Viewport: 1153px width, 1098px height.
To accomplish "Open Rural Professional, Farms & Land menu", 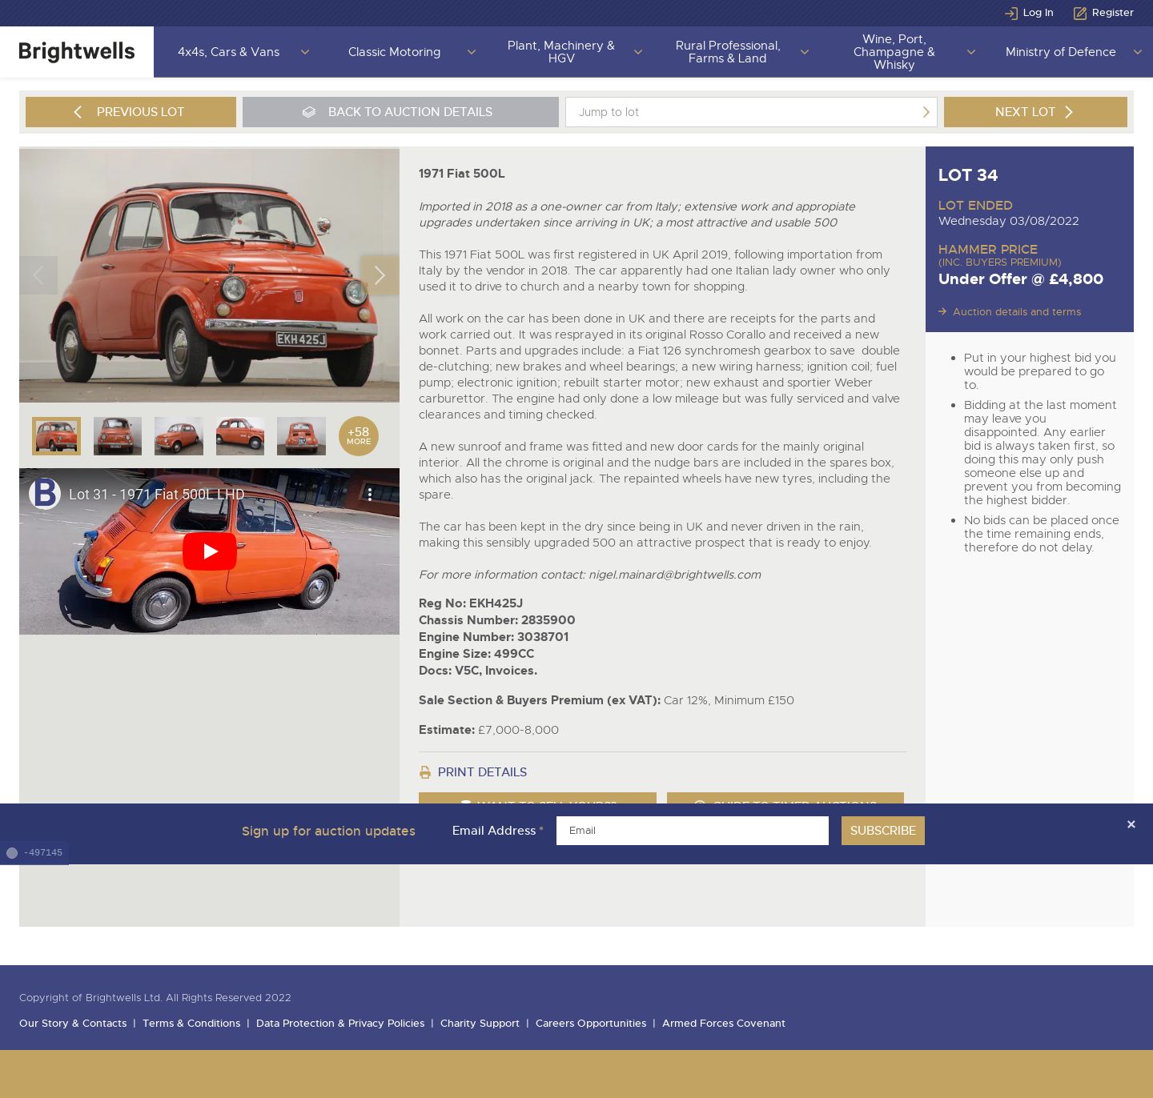I will click(727, 52).
